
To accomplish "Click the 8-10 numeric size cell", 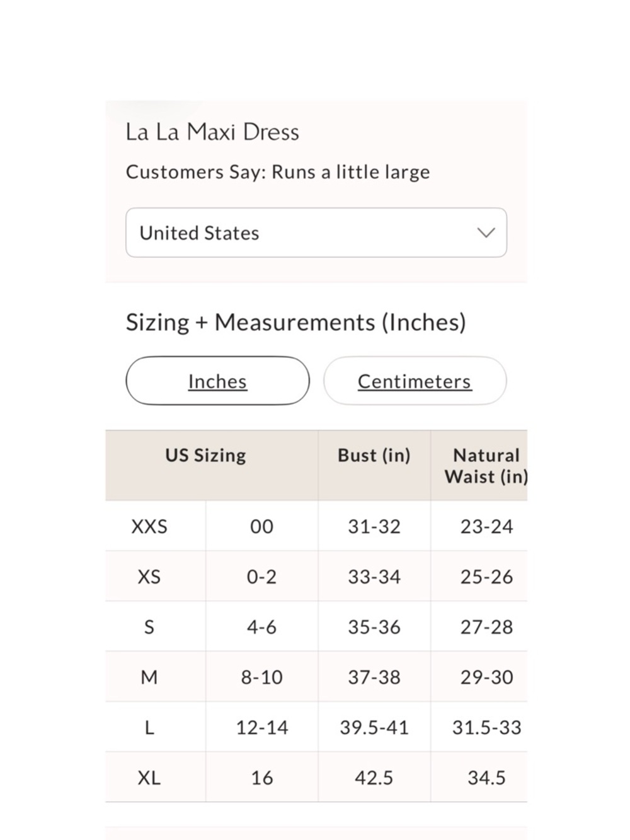I will (261, 677).
